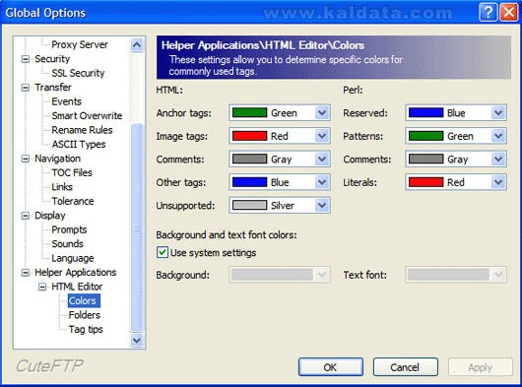This screenshot has width=522, height=387.
Task: Open the HTML Comments color dropdown
Action: point(322,160)
